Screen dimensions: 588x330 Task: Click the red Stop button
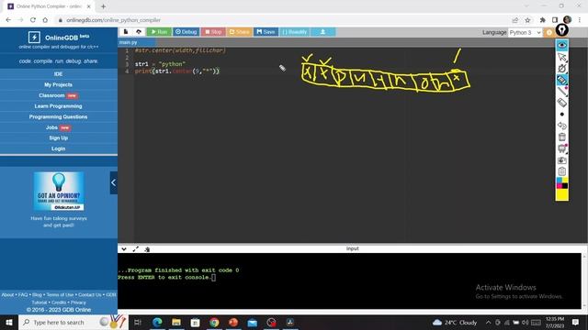coord(213,32)
